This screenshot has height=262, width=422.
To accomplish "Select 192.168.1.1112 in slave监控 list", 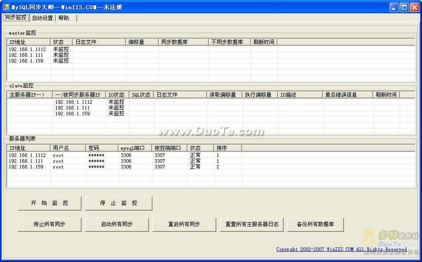I will click(x=74, y=102).
